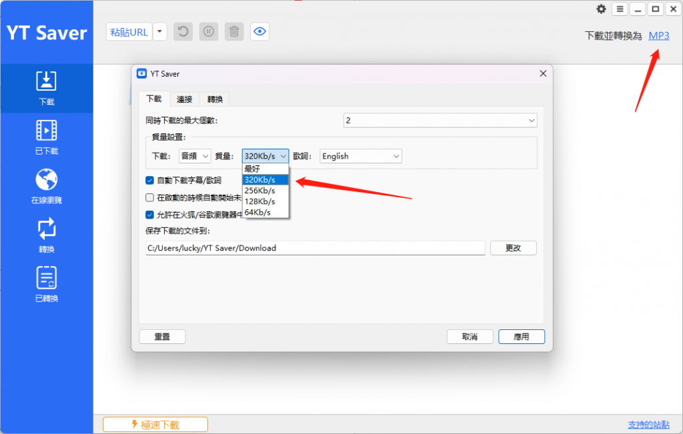Click the 粘貼URL paste button

pyautogui.click(x=129, y=32)
